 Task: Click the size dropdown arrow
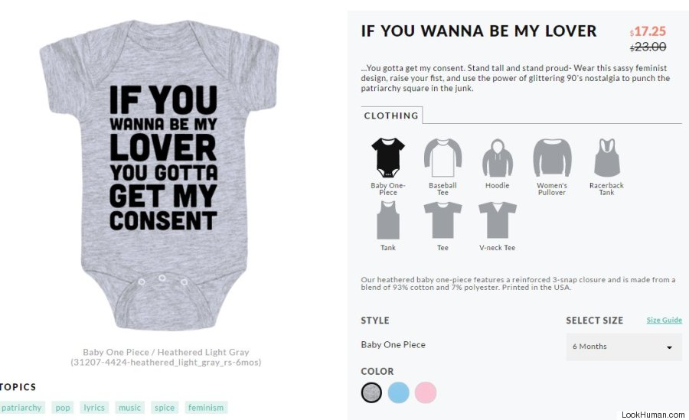pyautogui.click(x=669, y=347)
